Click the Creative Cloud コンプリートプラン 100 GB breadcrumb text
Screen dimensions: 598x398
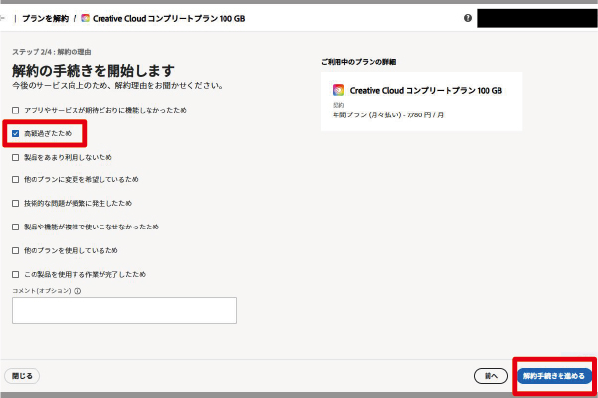coord(168,18)
